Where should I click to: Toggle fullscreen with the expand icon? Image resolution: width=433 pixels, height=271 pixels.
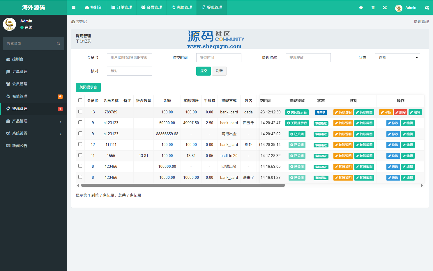click(x=385, y=8)
